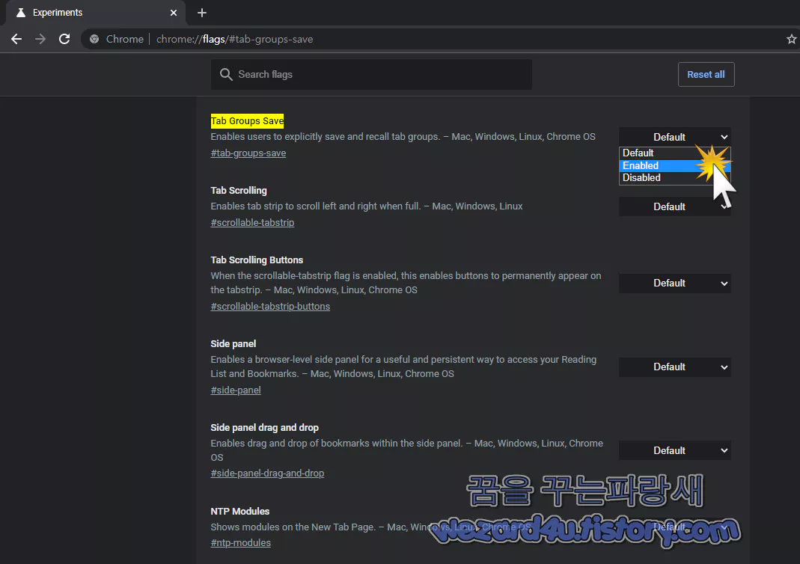Choose Default in the open dropdown list

(674, 153)
